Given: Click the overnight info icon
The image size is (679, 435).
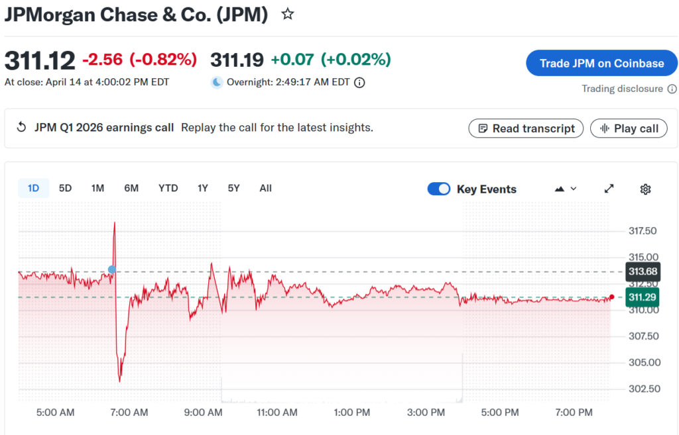Looking at the screenshot, I should coord(359,83).
